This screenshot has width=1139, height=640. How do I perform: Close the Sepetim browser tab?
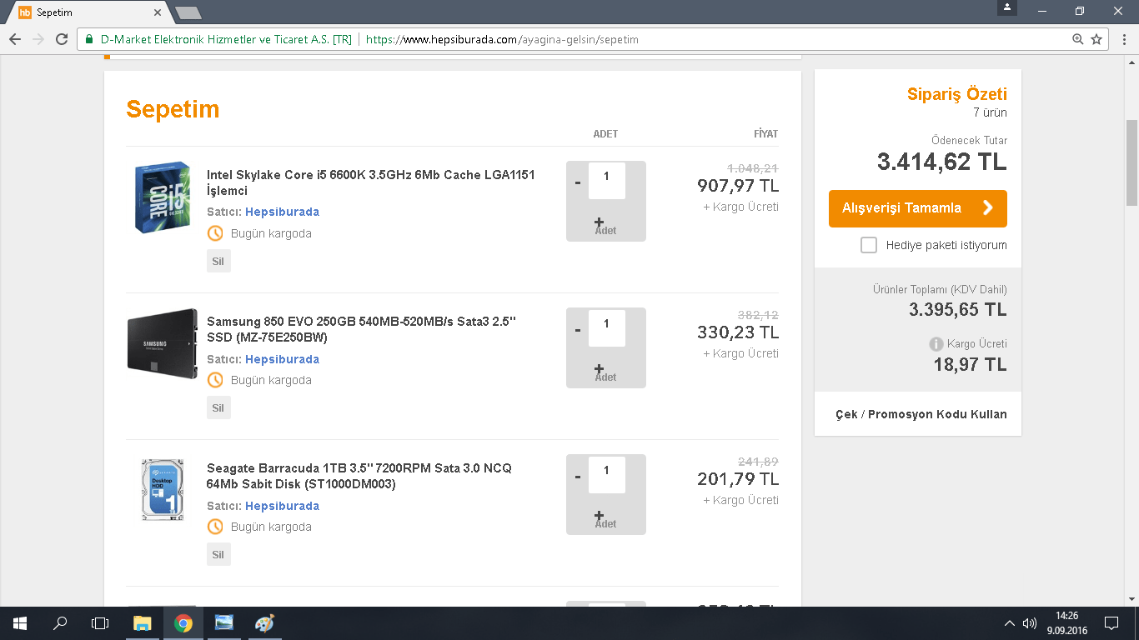pyautogui.click(x=158, y=12)
